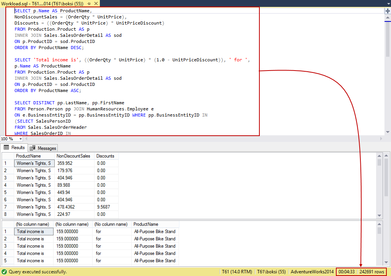Select row 8 header in first result grid
This screenshot has height=276, width=391.
tap(8, 214)
